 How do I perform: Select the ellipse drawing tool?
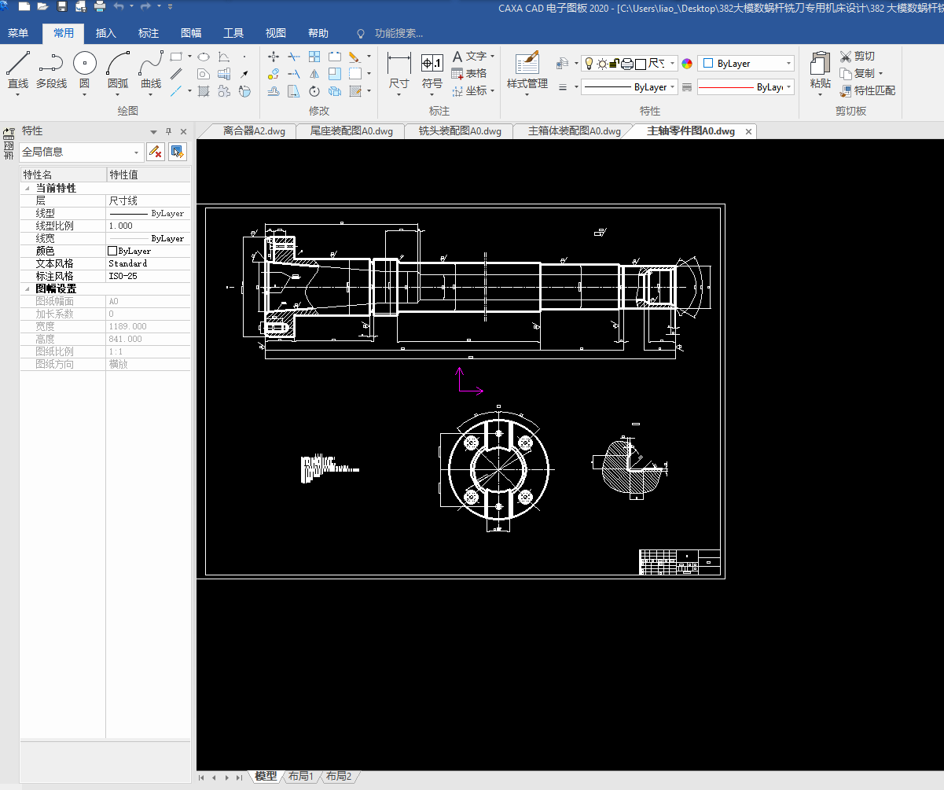(x=203, y=57)
